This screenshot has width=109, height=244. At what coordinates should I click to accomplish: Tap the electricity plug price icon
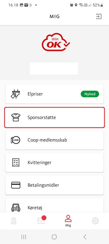15,94
